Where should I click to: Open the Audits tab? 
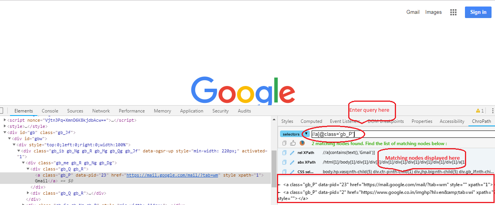[244, 111]
